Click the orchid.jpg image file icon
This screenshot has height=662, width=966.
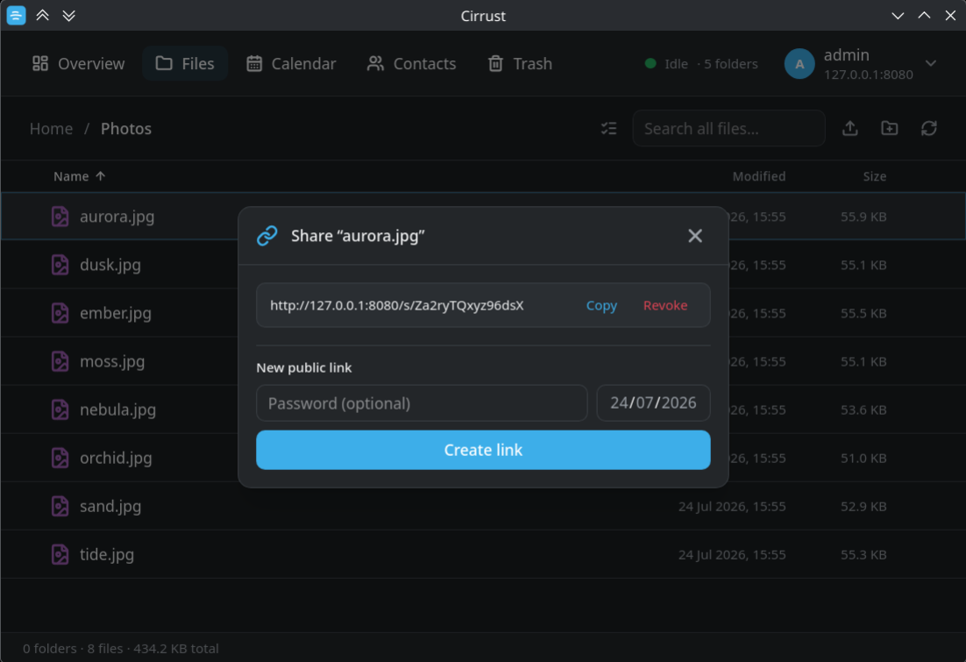click(60, 458)
